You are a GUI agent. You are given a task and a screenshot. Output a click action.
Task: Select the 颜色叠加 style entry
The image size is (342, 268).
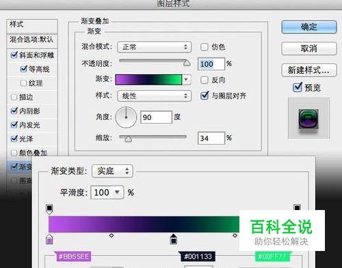pyautogui.click(x=34, y=153)
